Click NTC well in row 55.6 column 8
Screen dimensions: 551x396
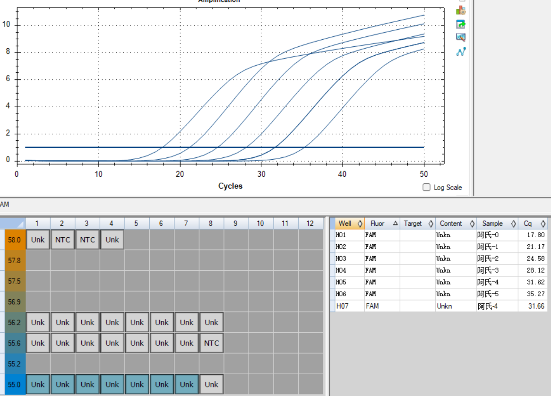[212, 343]
